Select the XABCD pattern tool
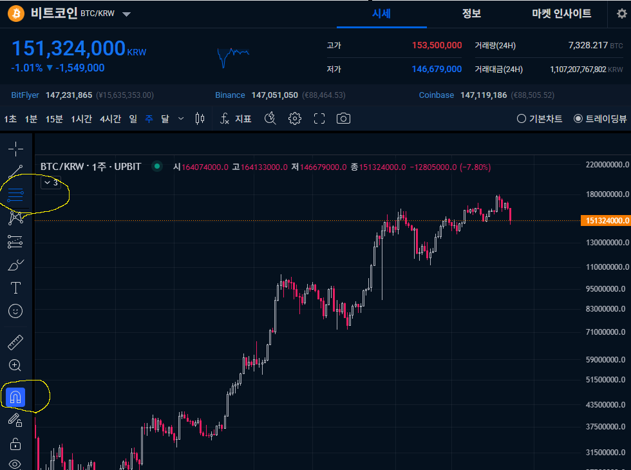The width and height of the screenshot is (631, 470). [x=15, y=218]
